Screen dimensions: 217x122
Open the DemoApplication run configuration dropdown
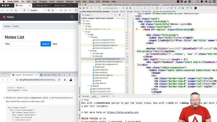click(x=112, y=8)
